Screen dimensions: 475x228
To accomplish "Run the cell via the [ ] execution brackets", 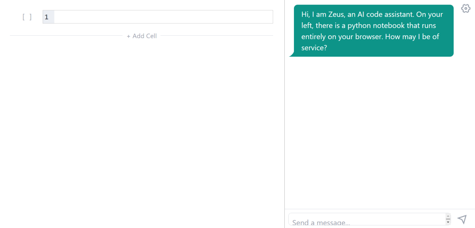I will [x=27, y=17].
